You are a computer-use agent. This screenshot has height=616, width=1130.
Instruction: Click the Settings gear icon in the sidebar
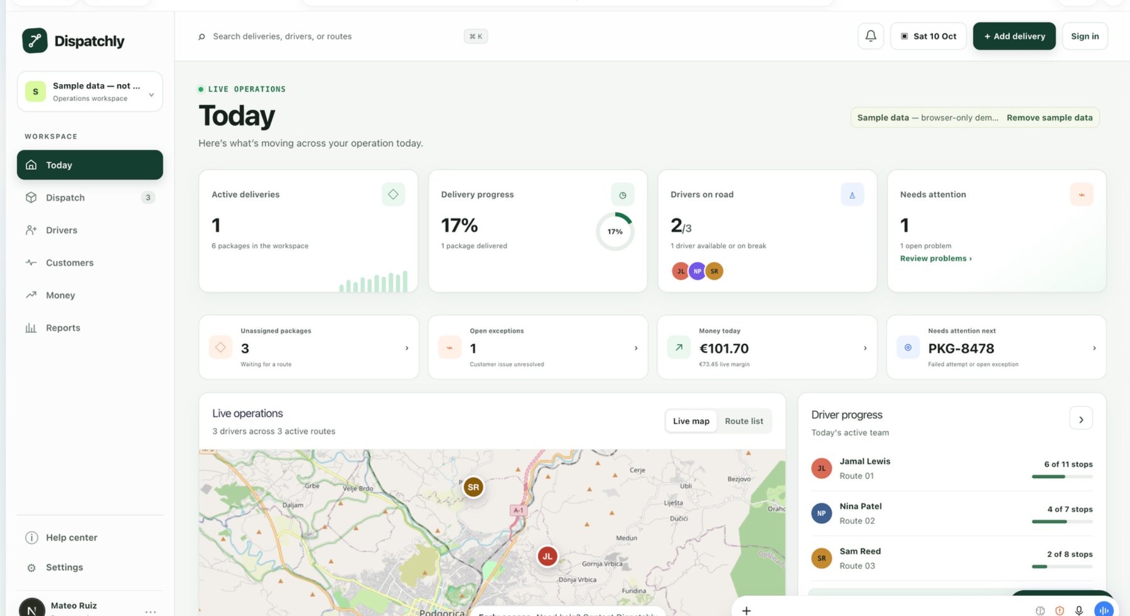tap(31, 568)
